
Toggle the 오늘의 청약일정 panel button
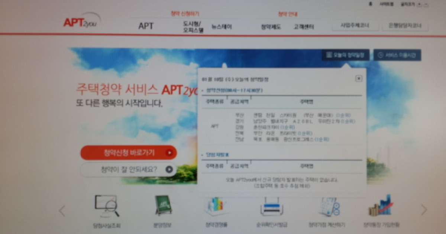point(345,55)
